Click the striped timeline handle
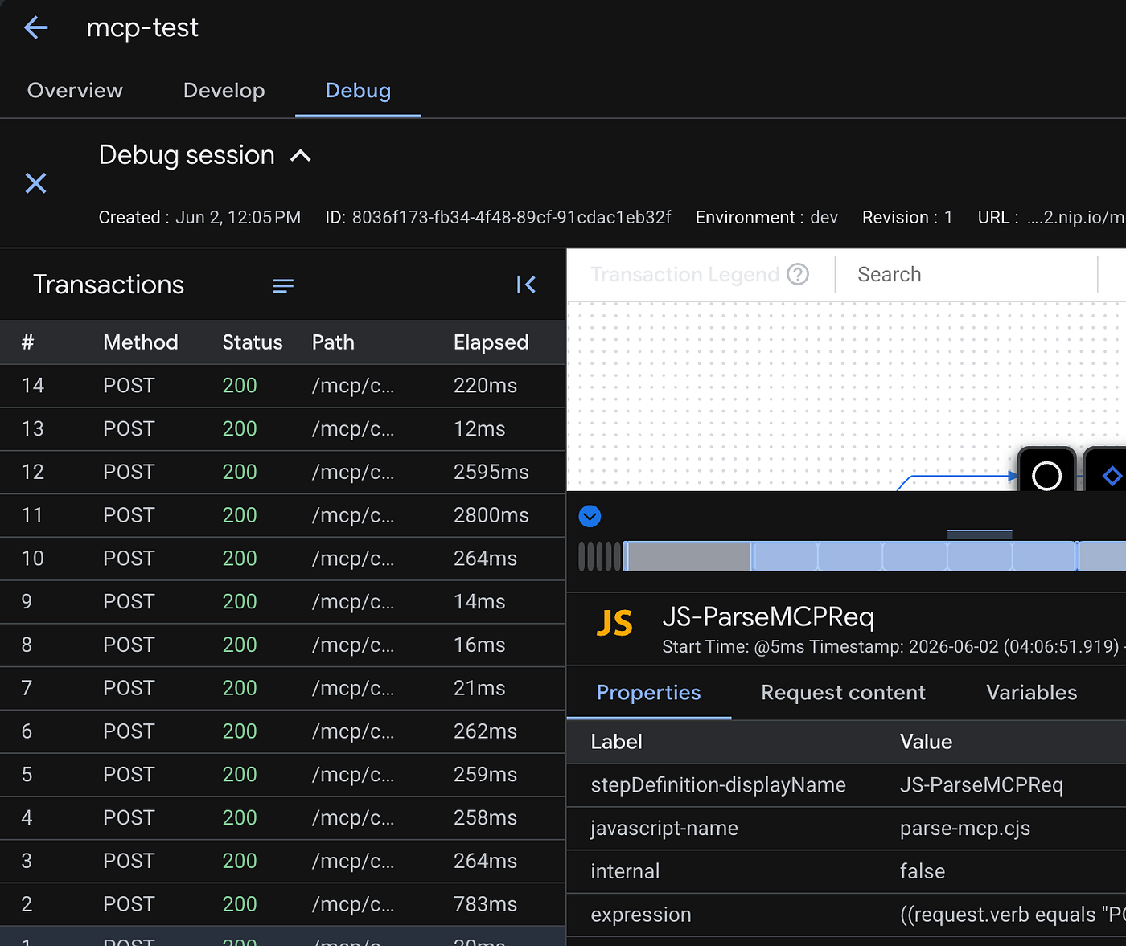1126x946 pixels. coord(599,556)
